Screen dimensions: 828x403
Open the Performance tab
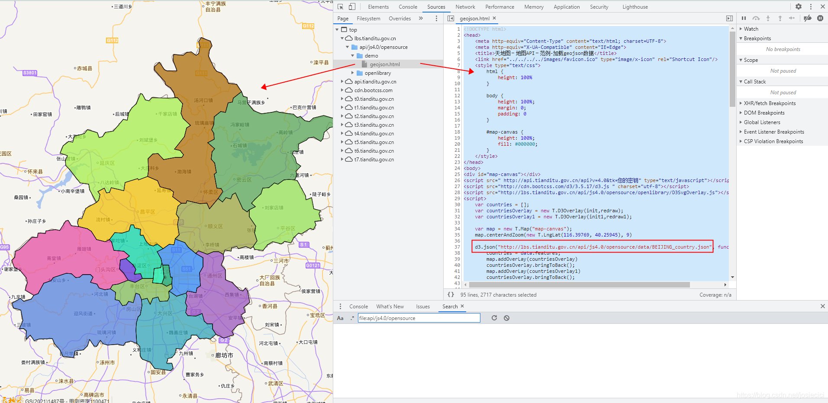(x=500, y=7)
